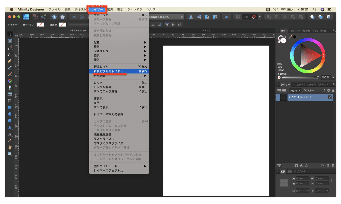
Task: Select the Transparency wine-glass tool
Action: (10, 87)
